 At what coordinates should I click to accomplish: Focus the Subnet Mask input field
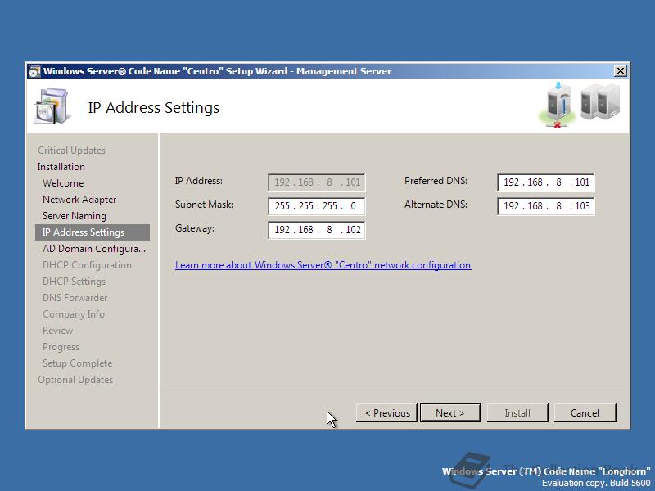(x=317, y=206)
